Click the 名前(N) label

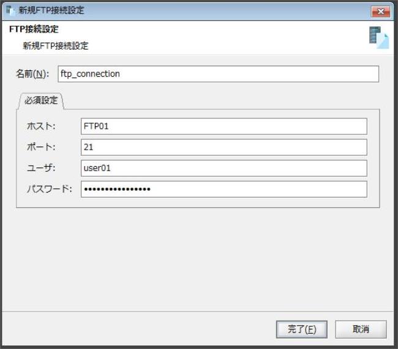pyautogui.click(x=32, y=74)
